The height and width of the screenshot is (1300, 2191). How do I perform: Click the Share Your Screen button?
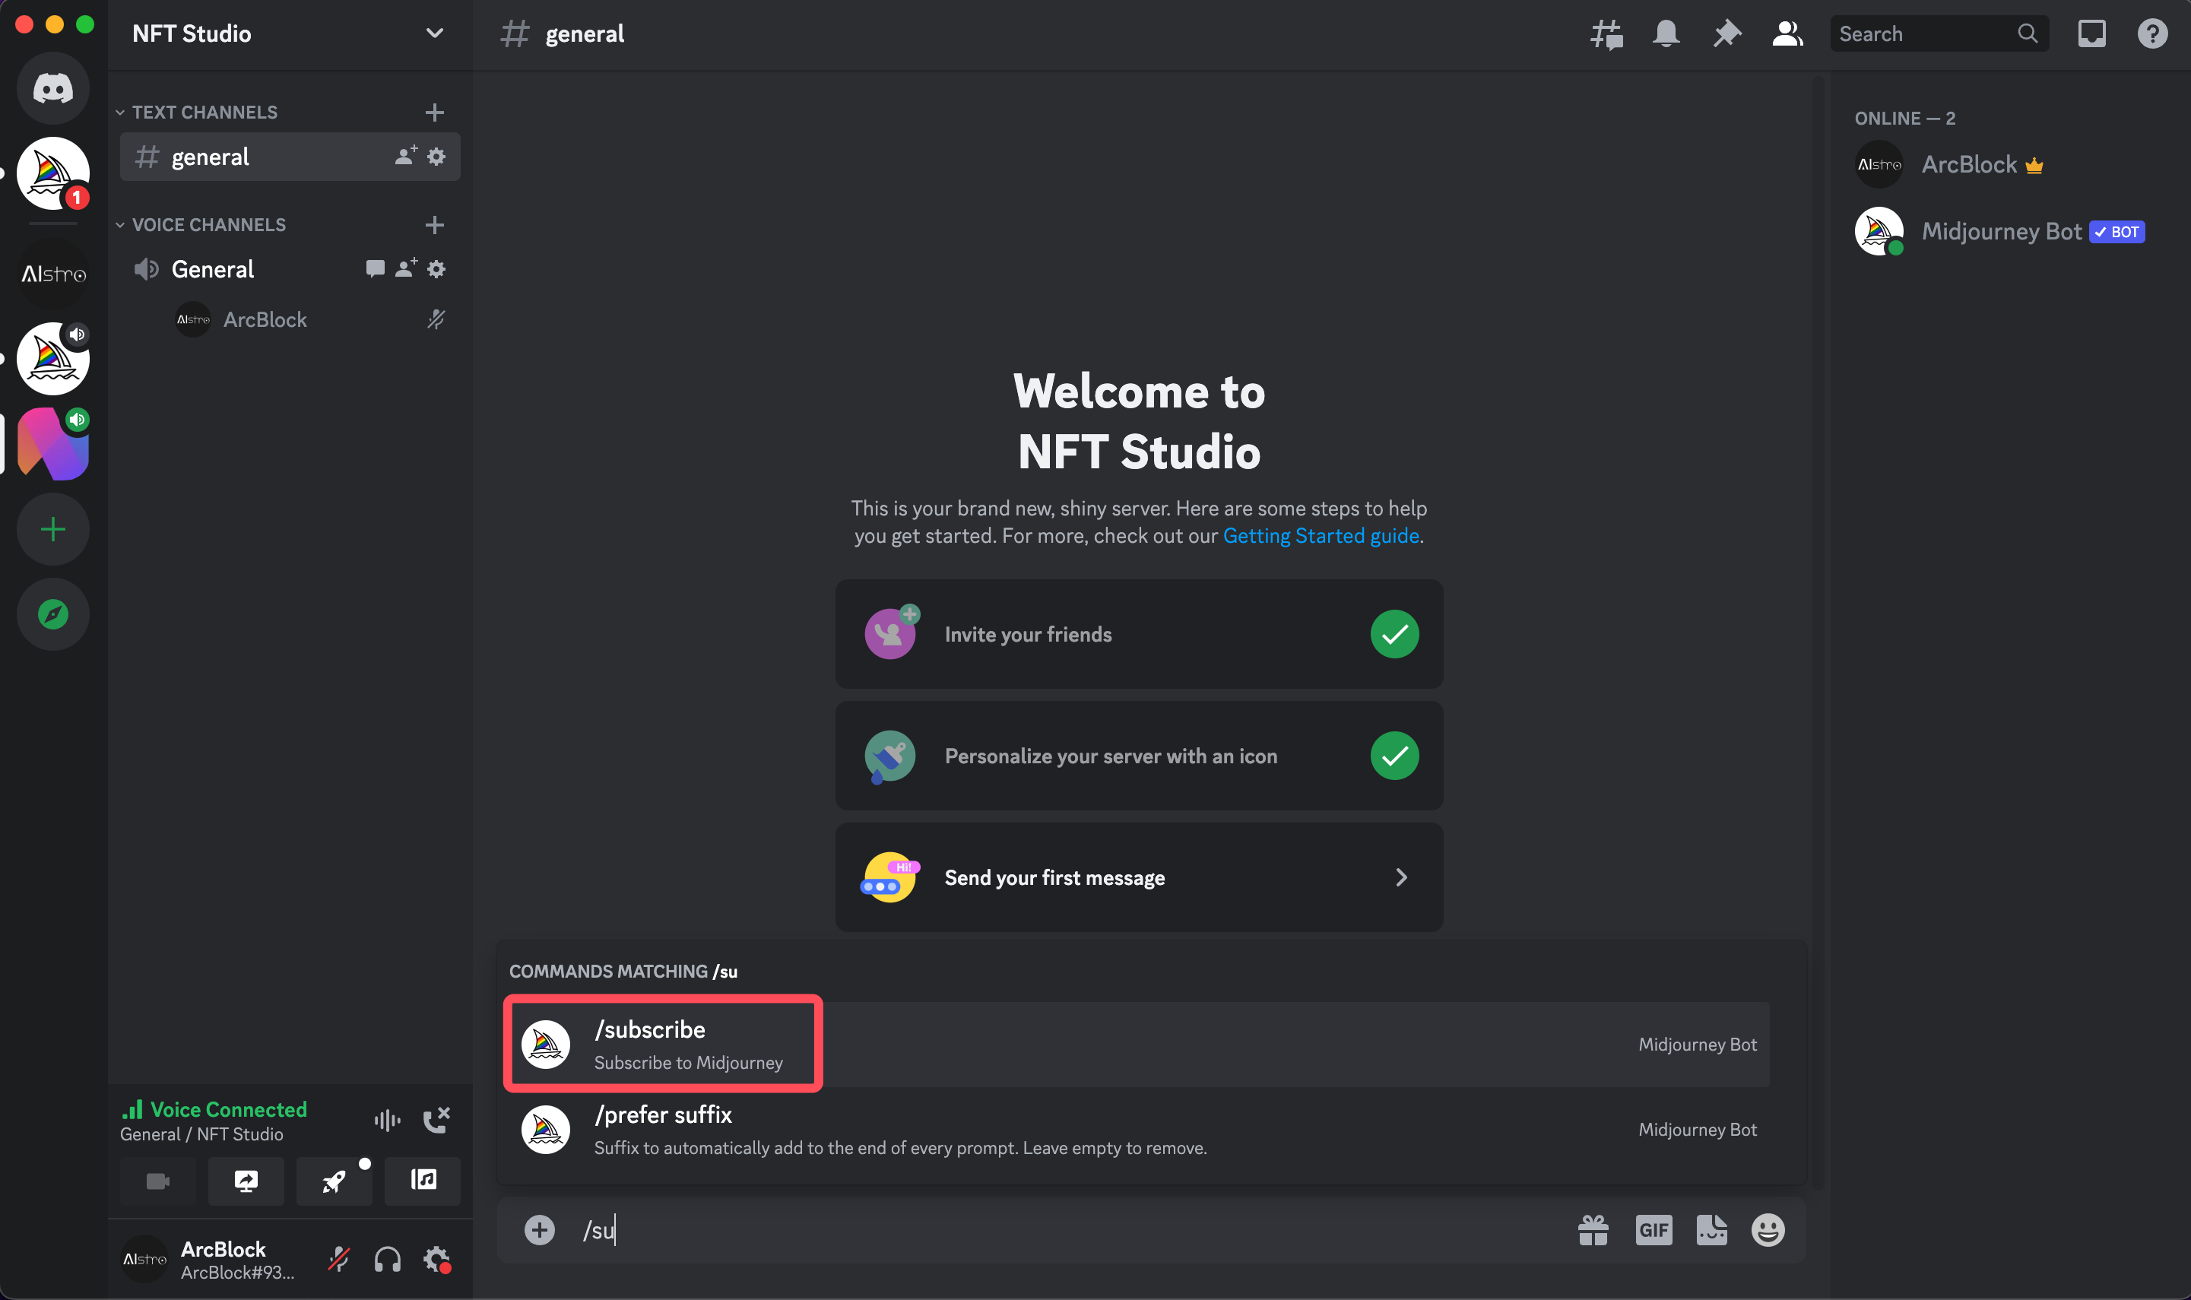click(x=246, y=1181)
